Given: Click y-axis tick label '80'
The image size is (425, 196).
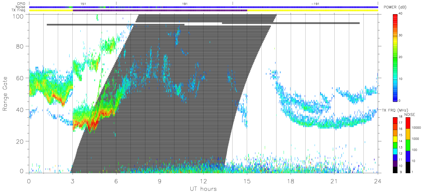Looking at the screenshot, I should [x=20, y=46].
